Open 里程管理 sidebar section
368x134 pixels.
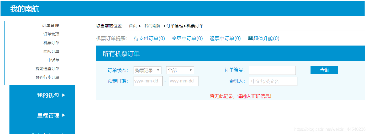[x=42, y=115]
